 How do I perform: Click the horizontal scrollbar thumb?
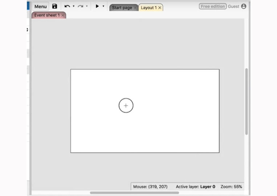click(134, 193)
